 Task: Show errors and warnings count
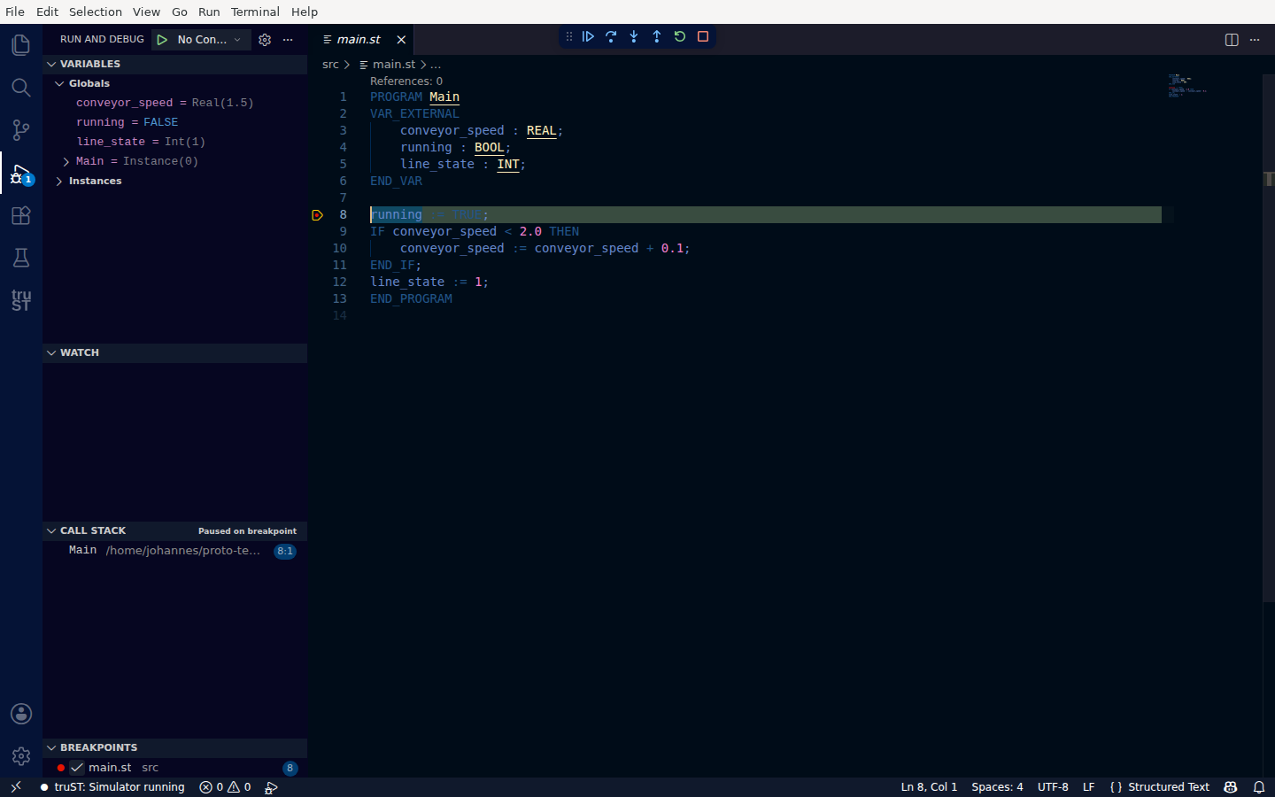coord(225,787)
